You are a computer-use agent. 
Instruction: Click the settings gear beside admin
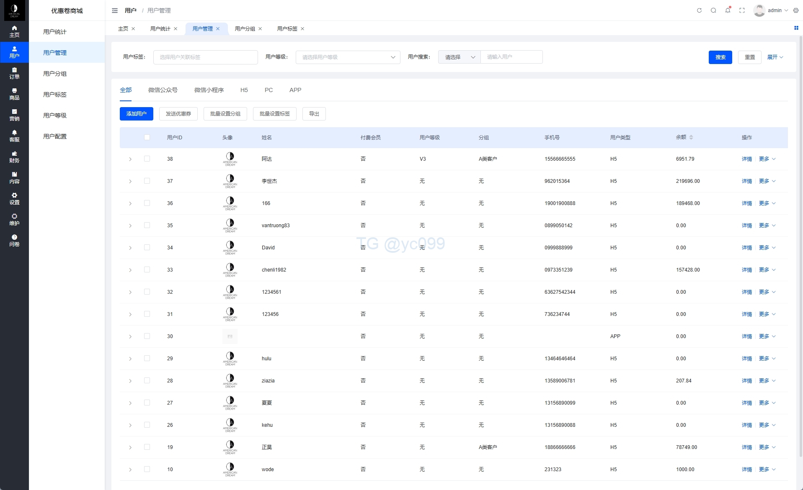coord(796,10)
